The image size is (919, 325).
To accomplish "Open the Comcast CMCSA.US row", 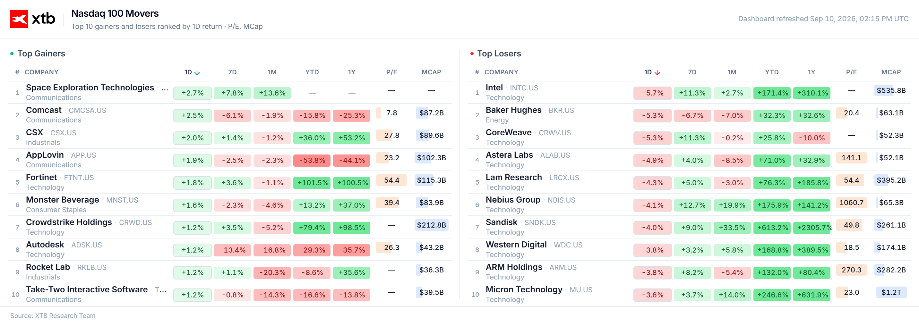I will 230,115.
